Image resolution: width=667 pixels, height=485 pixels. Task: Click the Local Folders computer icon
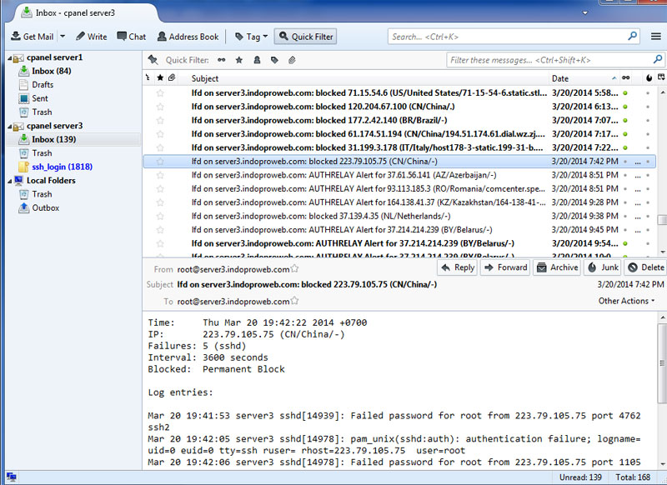(18, 181)
